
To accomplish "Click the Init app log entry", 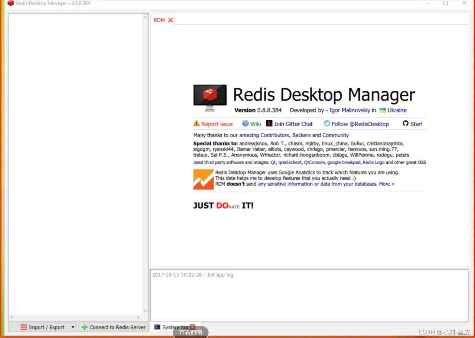I will 193,275.
